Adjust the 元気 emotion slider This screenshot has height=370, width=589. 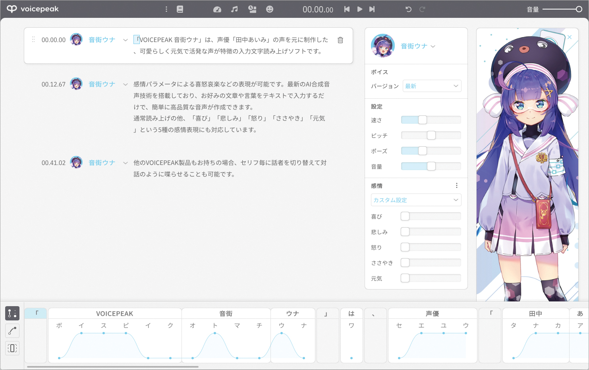[431, 278]
